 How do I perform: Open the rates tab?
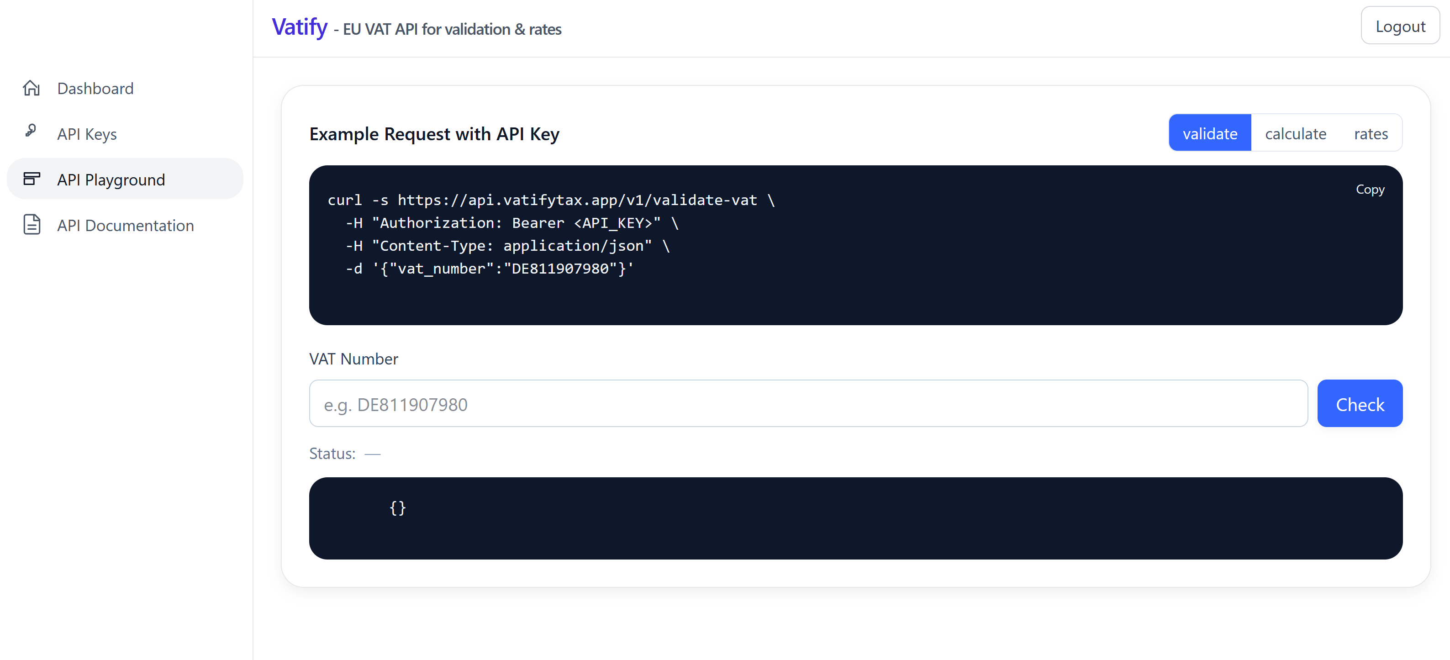[1371, 133]
